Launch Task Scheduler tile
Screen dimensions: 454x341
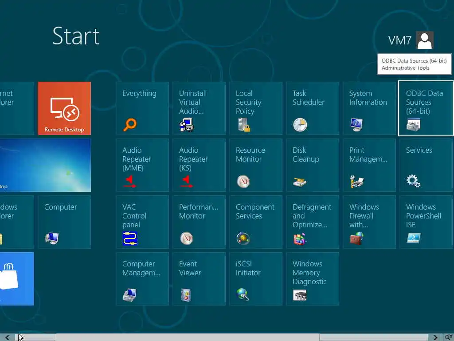click(313, 108)
